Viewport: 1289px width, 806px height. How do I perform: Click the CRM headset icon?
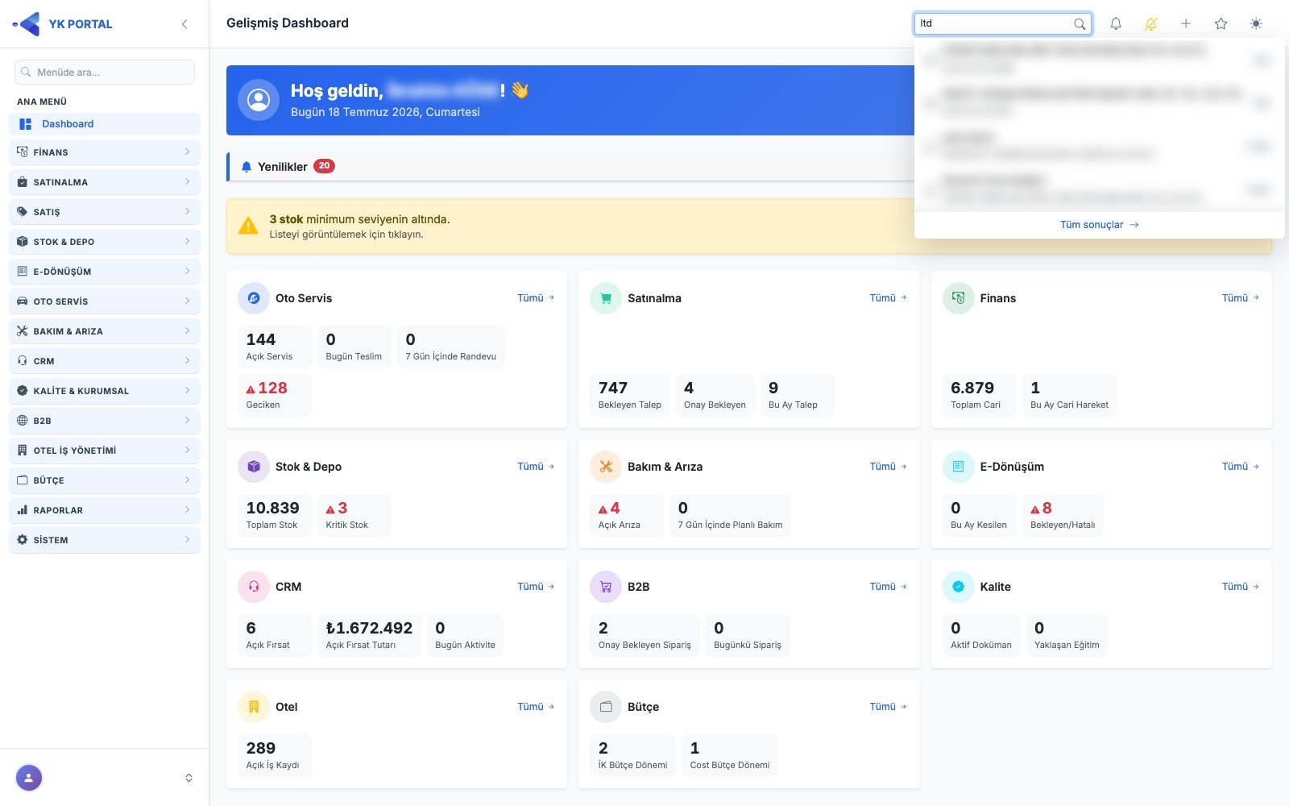coord(254,587)
